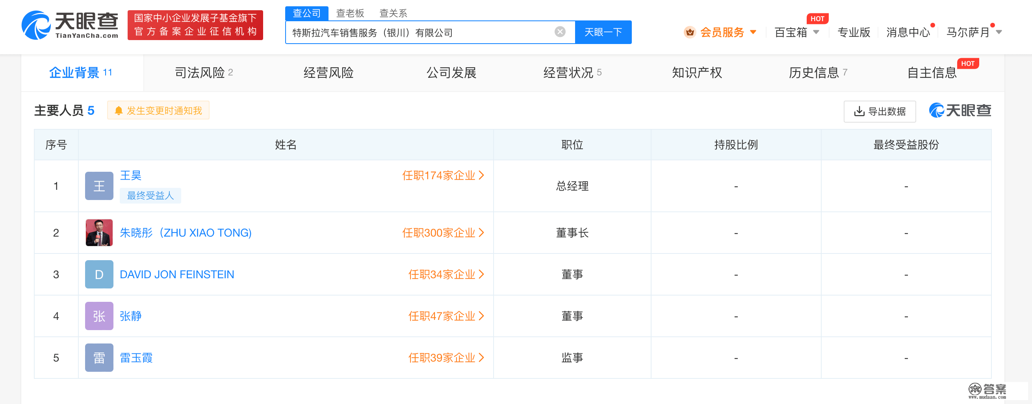Expand 任职300家企业 link
1032x404 pixels.
coord(443,233)
